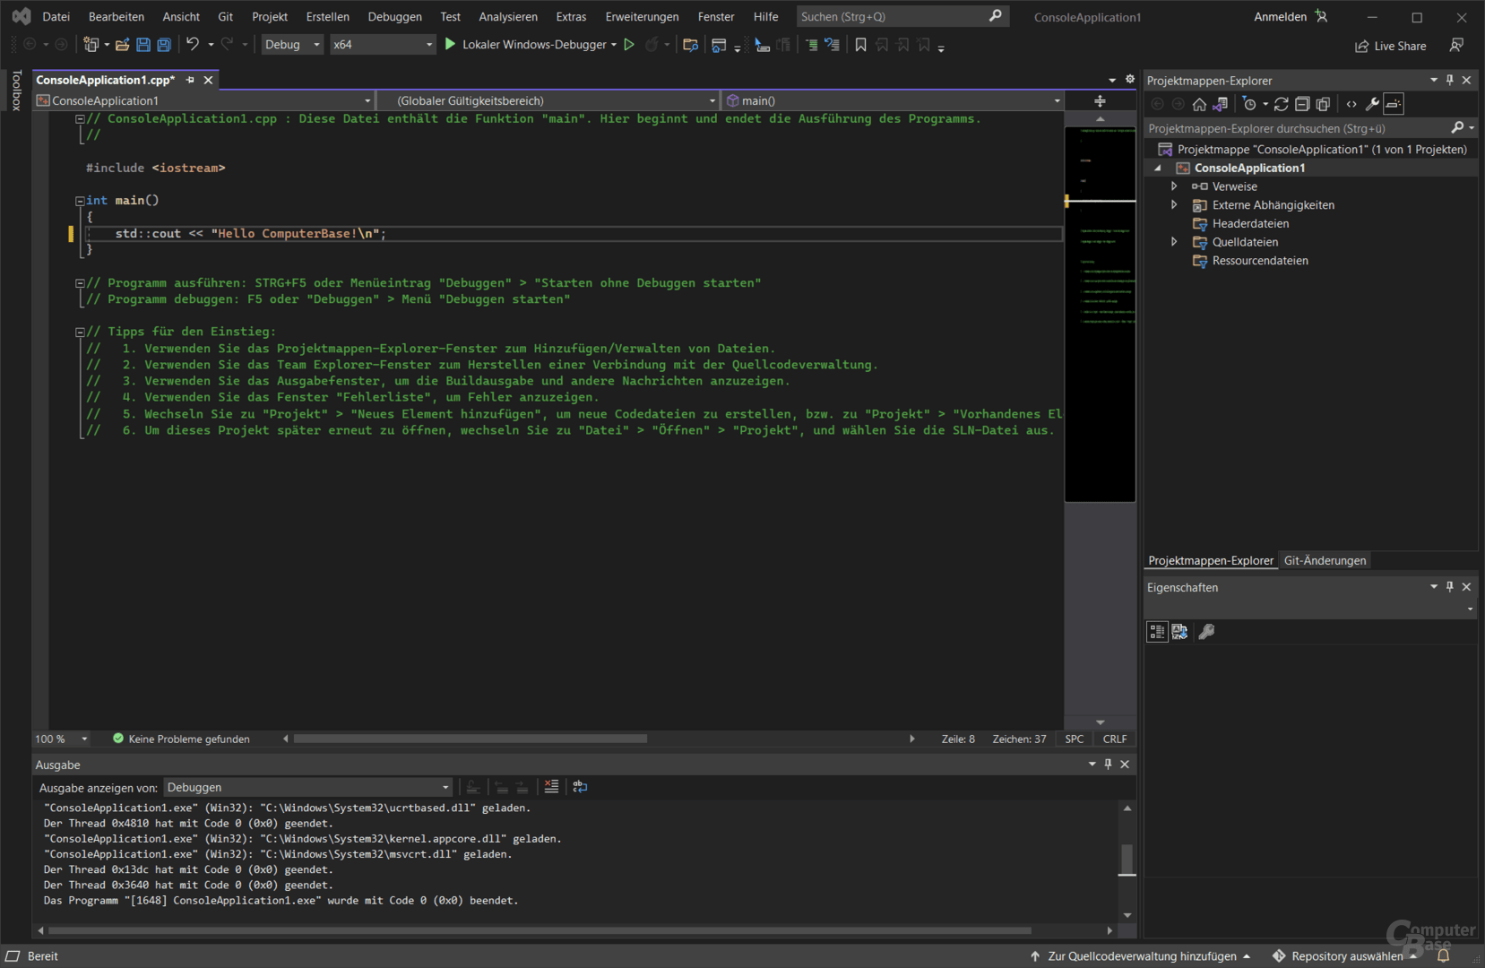This screenshot has height=968, width=1485.
Task: Click Zur Quellcodeverwaltung hinzufügen in status bar
Action: (x=1141, y=956)
